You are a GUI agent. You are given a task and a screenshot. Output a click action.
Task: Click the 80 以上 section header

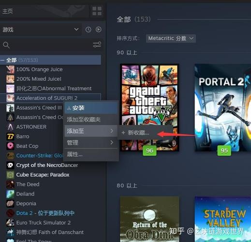click(x=127, y=186)
